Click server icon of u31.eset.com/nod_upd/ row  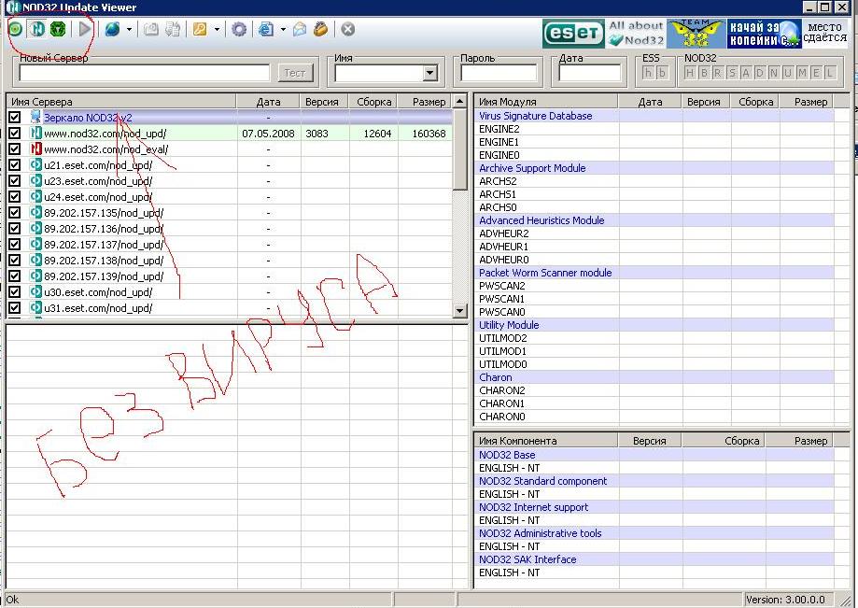click(35, 307)
